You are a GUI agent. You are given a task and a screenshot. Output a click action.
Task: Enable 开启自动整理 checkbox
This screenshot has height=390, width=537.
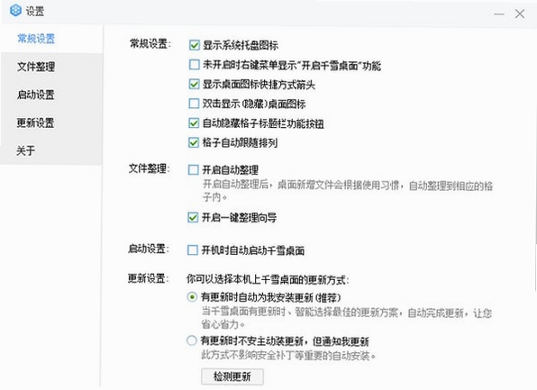194,170
